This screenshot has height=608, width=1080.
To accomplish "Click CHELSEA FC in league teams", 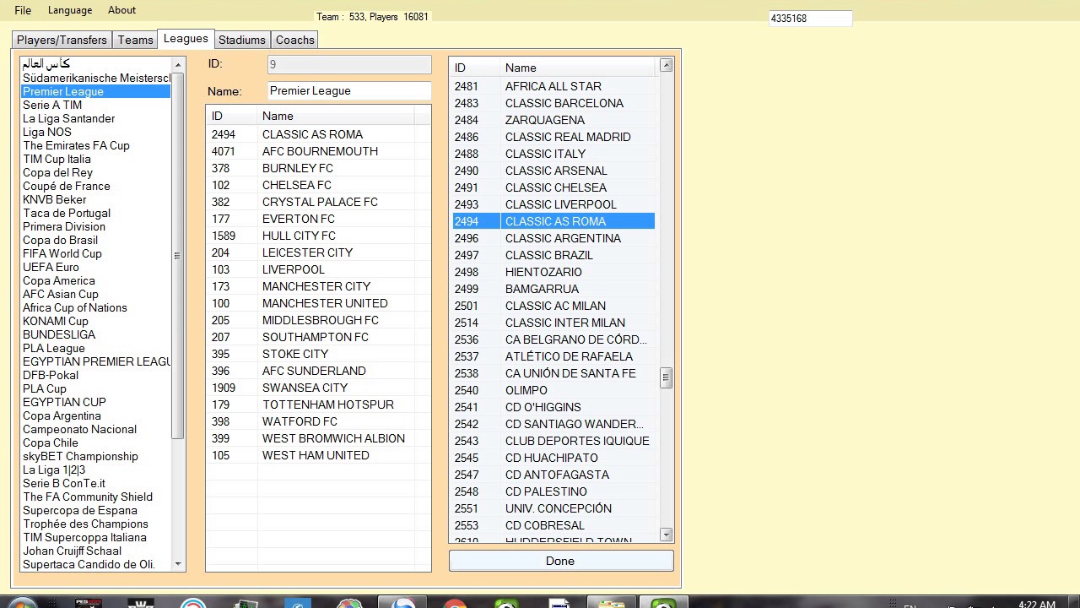I will click(x=318, y=185).
